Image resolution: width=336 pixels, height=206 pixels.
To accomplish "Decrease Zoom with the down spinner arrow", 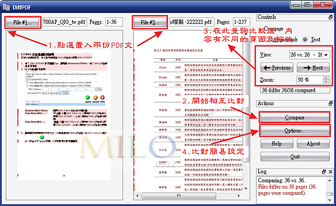I will 326,82.
